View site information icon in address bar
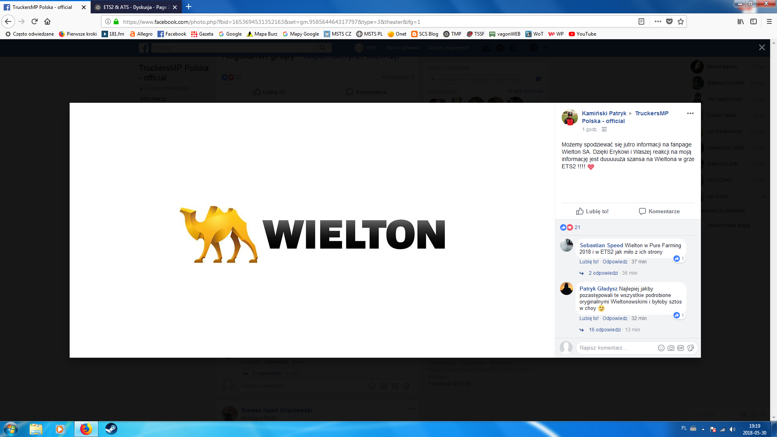 tap(108, 21)
